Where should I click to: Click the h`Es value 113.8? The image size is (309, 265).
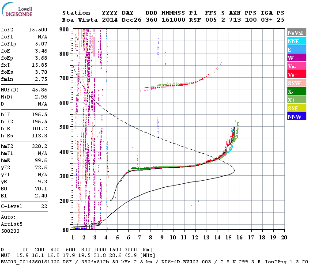tap(39, 136)
